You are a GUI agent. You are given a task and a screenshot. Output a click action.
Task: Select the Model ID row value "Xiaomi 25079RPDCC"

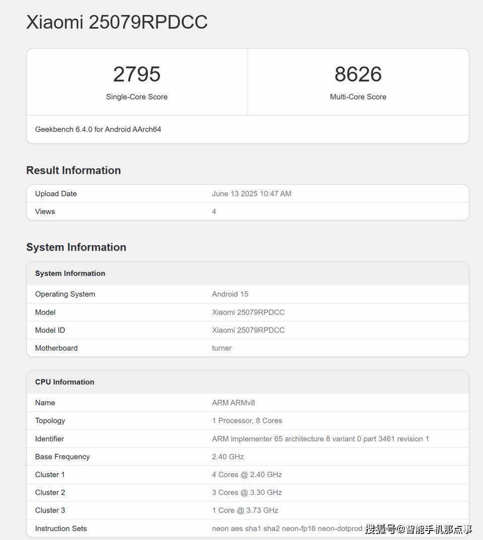pos(248,330)
